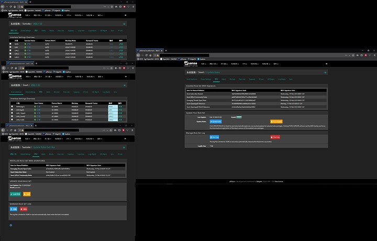Open help icon in the Snort Update Rules breadcrumb bar

point(325,73)
